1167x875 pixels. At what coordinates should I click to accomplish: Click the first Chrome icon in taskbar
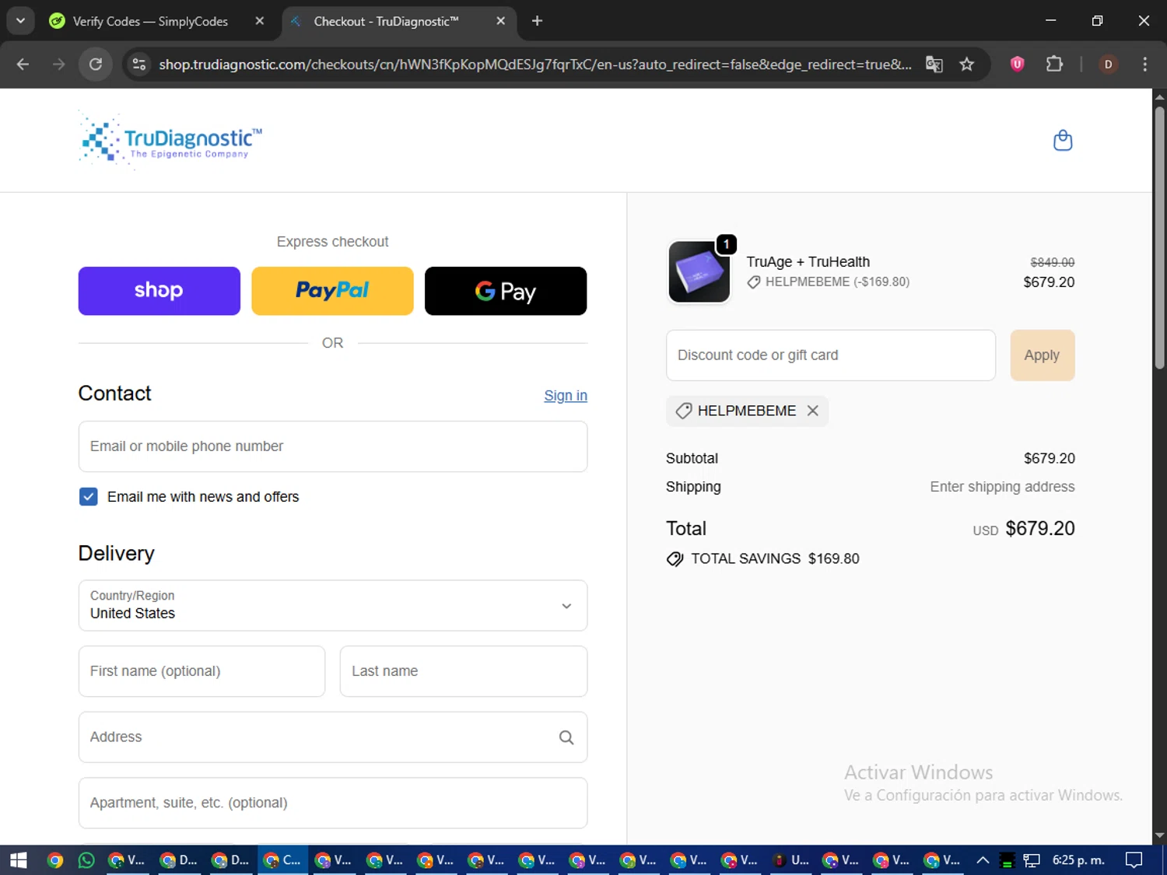(54, 860)
